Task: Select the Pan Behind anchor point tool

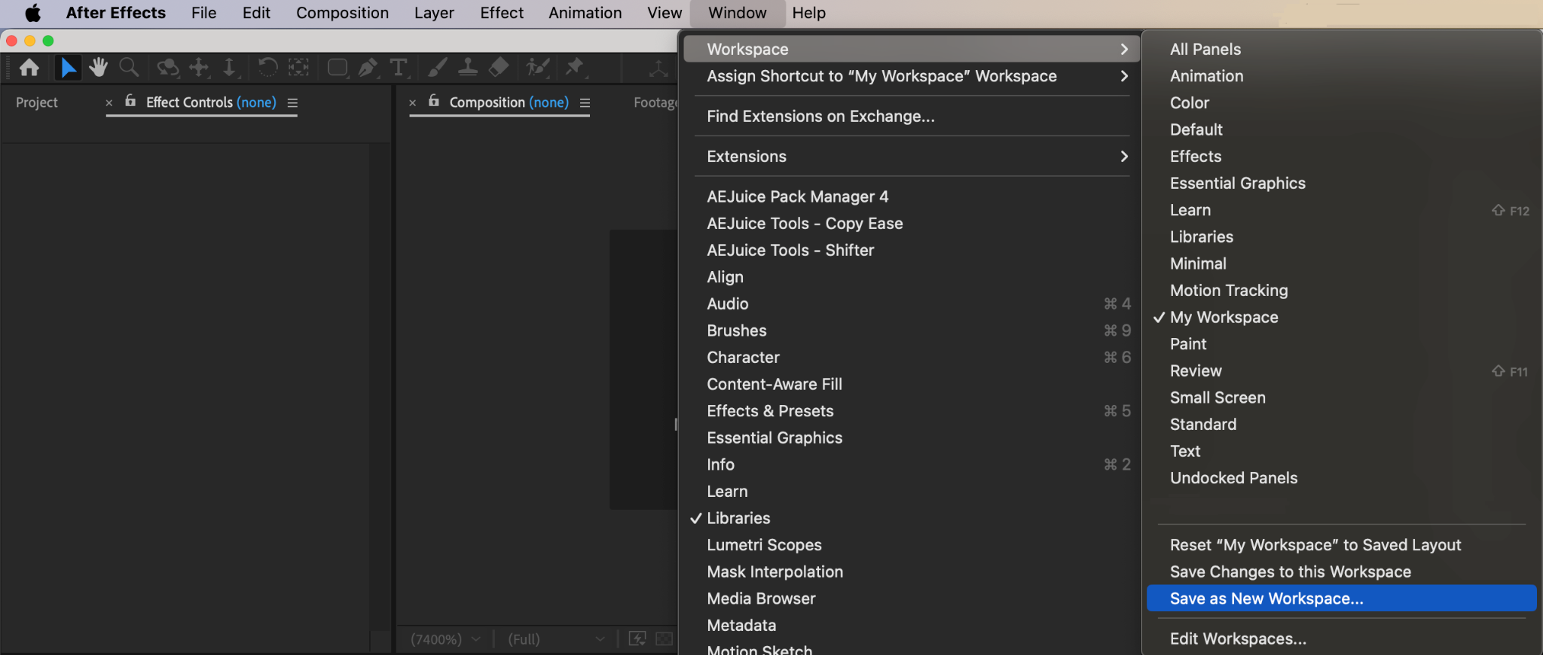Action: pos(298,68)
